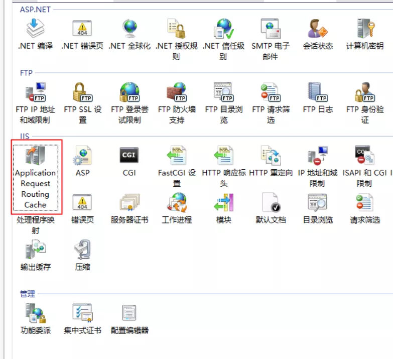Open FTP 防火墙支持

click(177, 103)
